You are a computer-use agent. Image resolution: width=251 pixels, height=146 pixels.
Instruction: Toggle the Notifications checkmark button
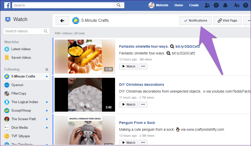tap(195, 21)
